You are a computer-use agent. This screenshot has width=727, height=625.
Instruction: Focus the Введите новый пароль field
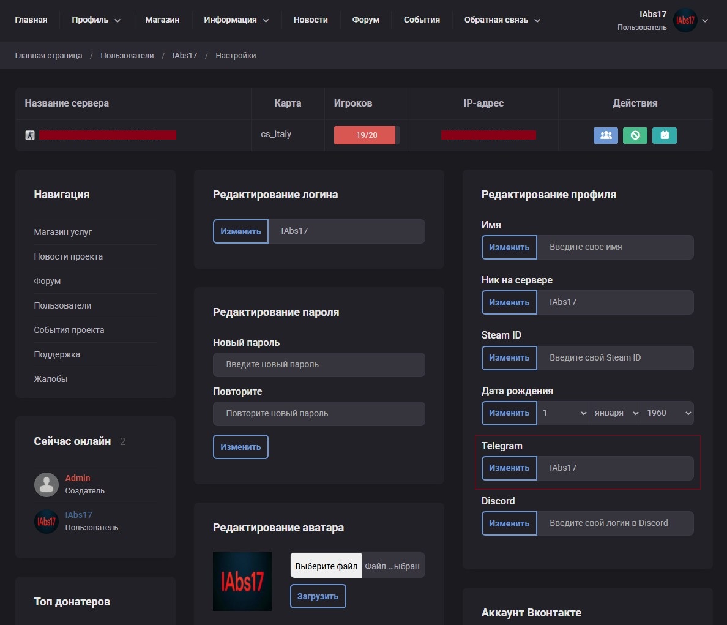click(319, 365)
